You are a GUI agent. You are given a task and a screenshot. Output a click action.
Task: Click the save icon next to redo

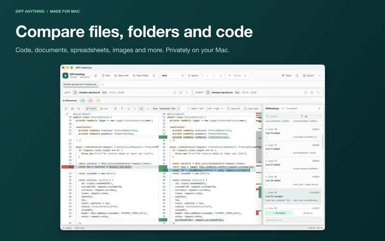coord(220,76)
